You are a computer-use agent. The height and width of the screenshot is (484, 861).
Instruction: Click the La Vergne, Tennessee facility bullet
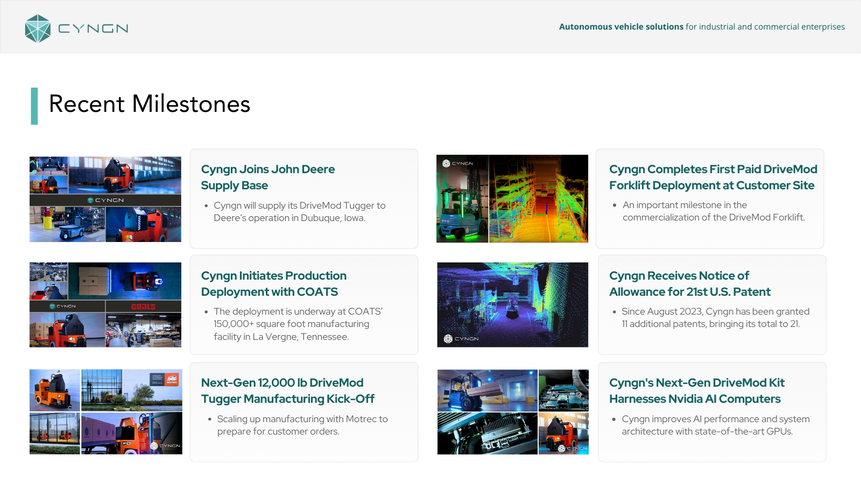(x=298, y=324)
